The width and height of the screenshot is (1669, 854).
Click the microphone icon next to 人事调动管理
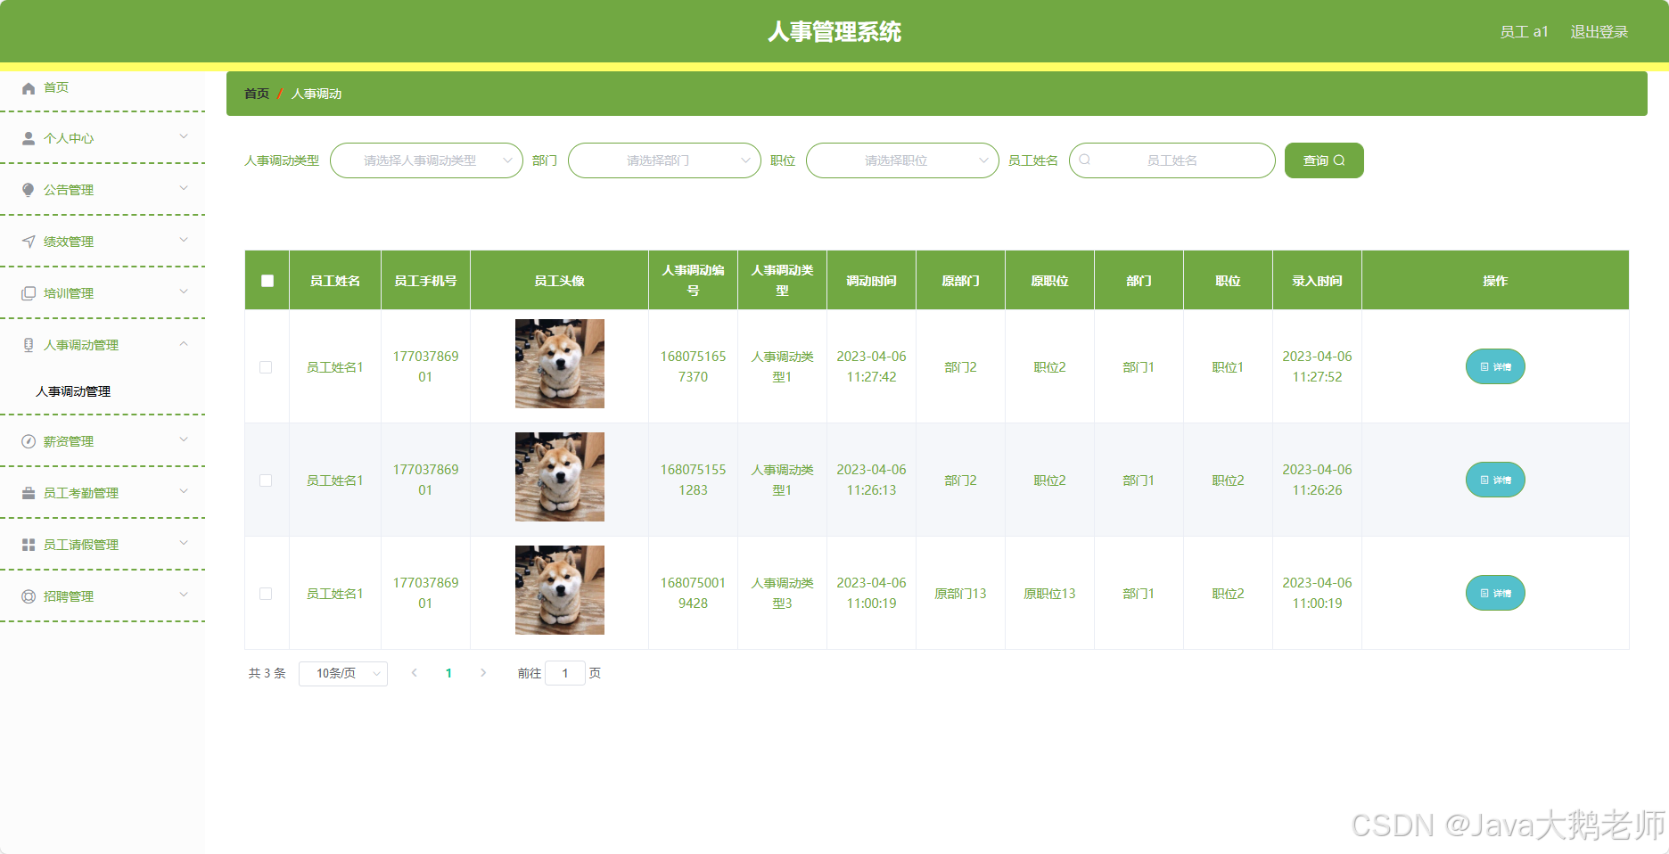click(x=29, y=345)
